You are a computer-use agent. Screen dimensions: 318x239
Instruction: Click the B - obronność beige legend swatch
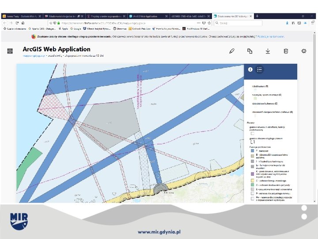coord(253,156)
